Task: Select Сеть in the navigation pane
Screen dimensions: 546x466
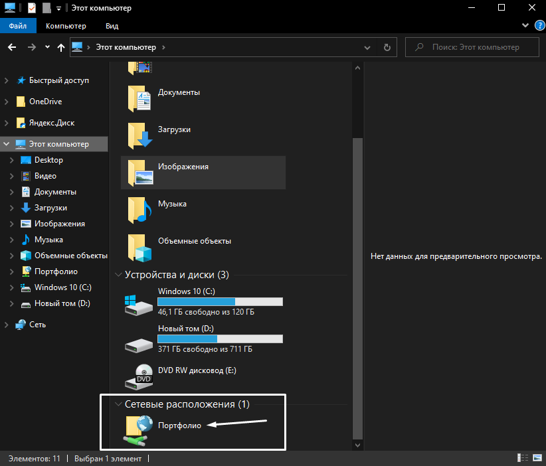Action: coord(37,325)
